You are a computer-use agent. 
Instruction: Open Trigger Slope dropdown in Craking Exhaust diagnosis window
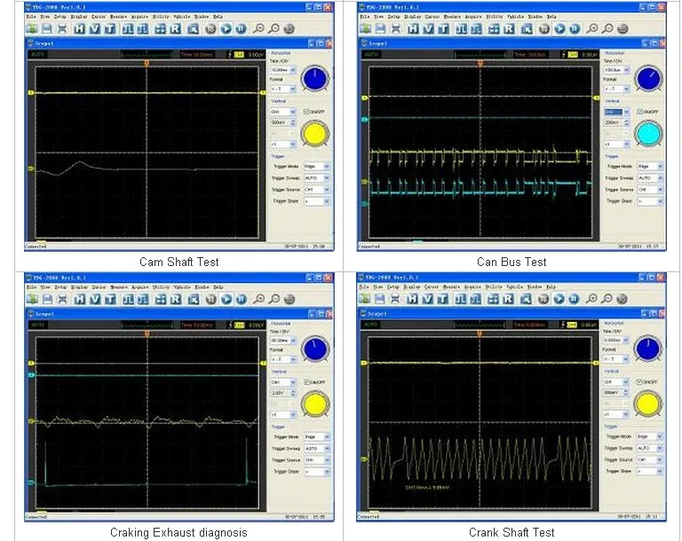click(317, 472)
